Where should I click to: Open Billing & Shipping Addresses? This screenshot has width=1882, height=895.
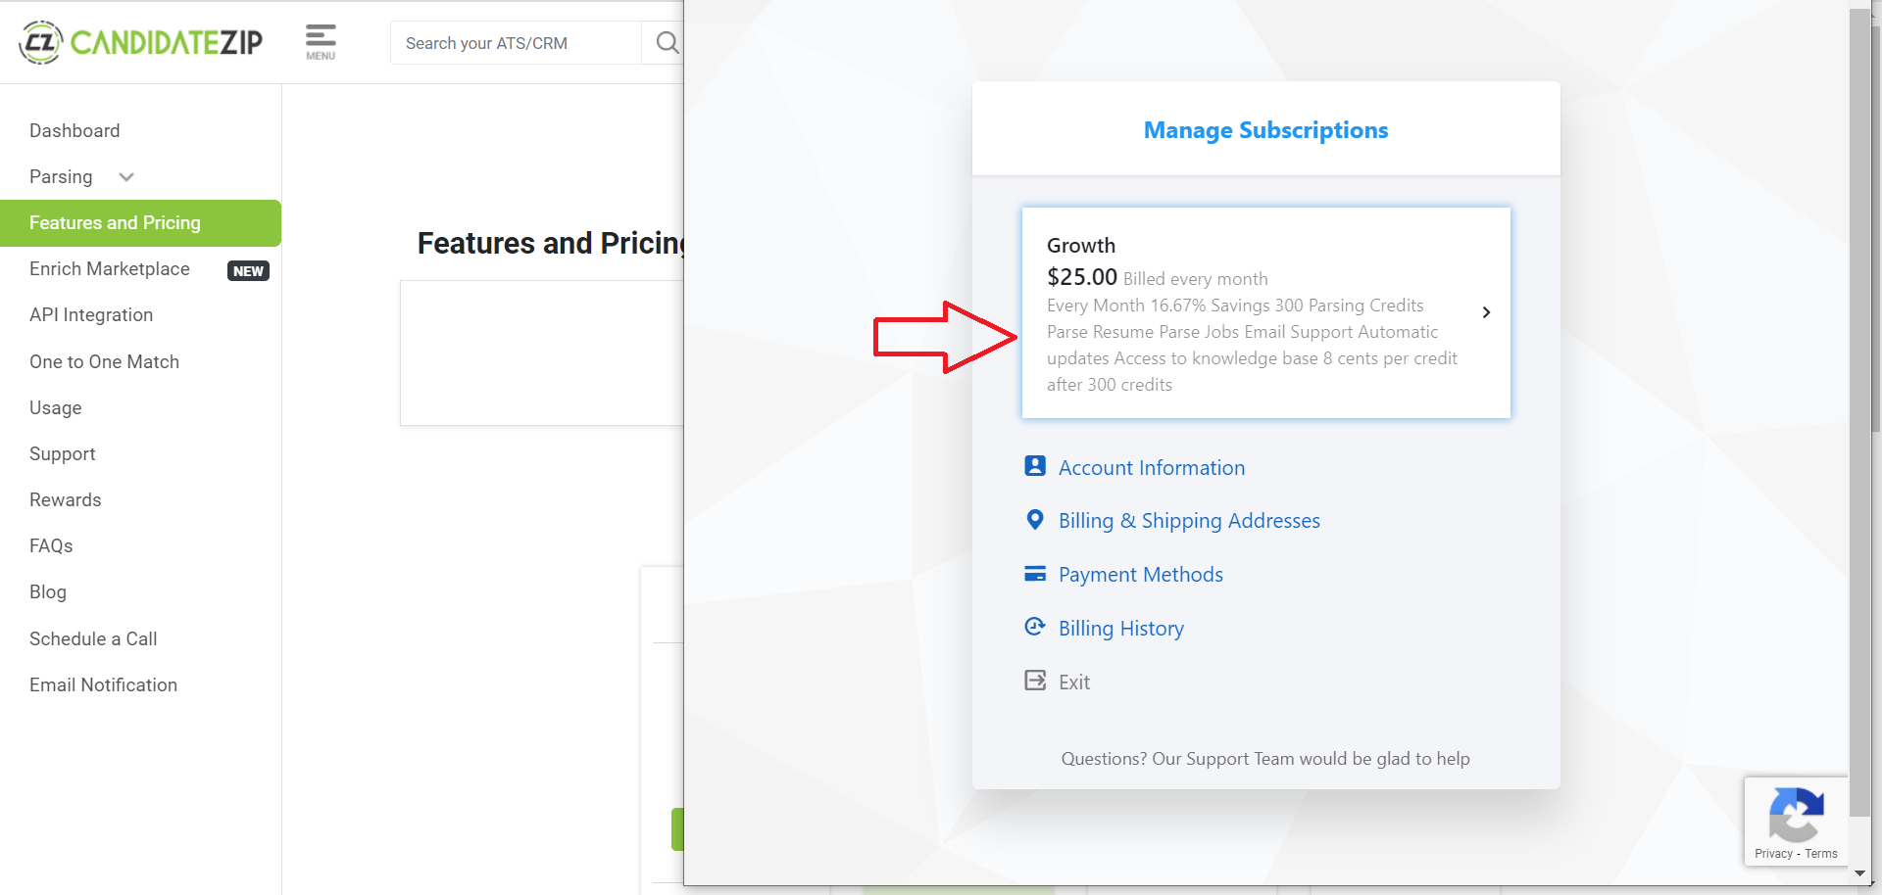click(1189, 521)
